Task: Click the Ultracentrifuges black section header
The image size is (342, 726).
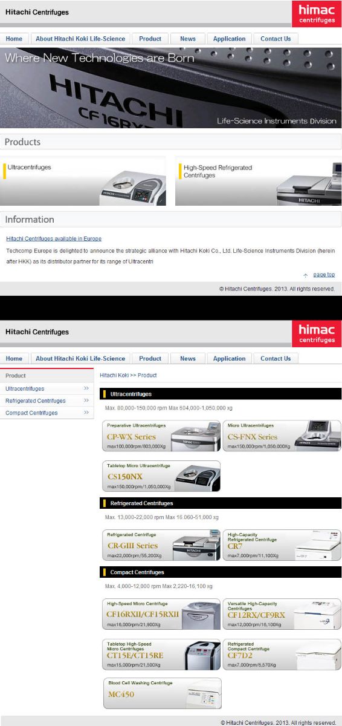Action: tap(221, 394)
